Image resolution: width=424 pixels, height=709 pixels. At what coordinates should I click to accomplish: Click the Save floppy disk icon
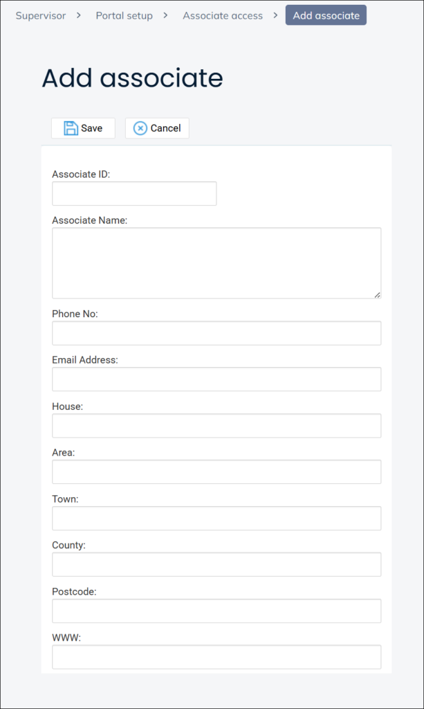point(71,128)
